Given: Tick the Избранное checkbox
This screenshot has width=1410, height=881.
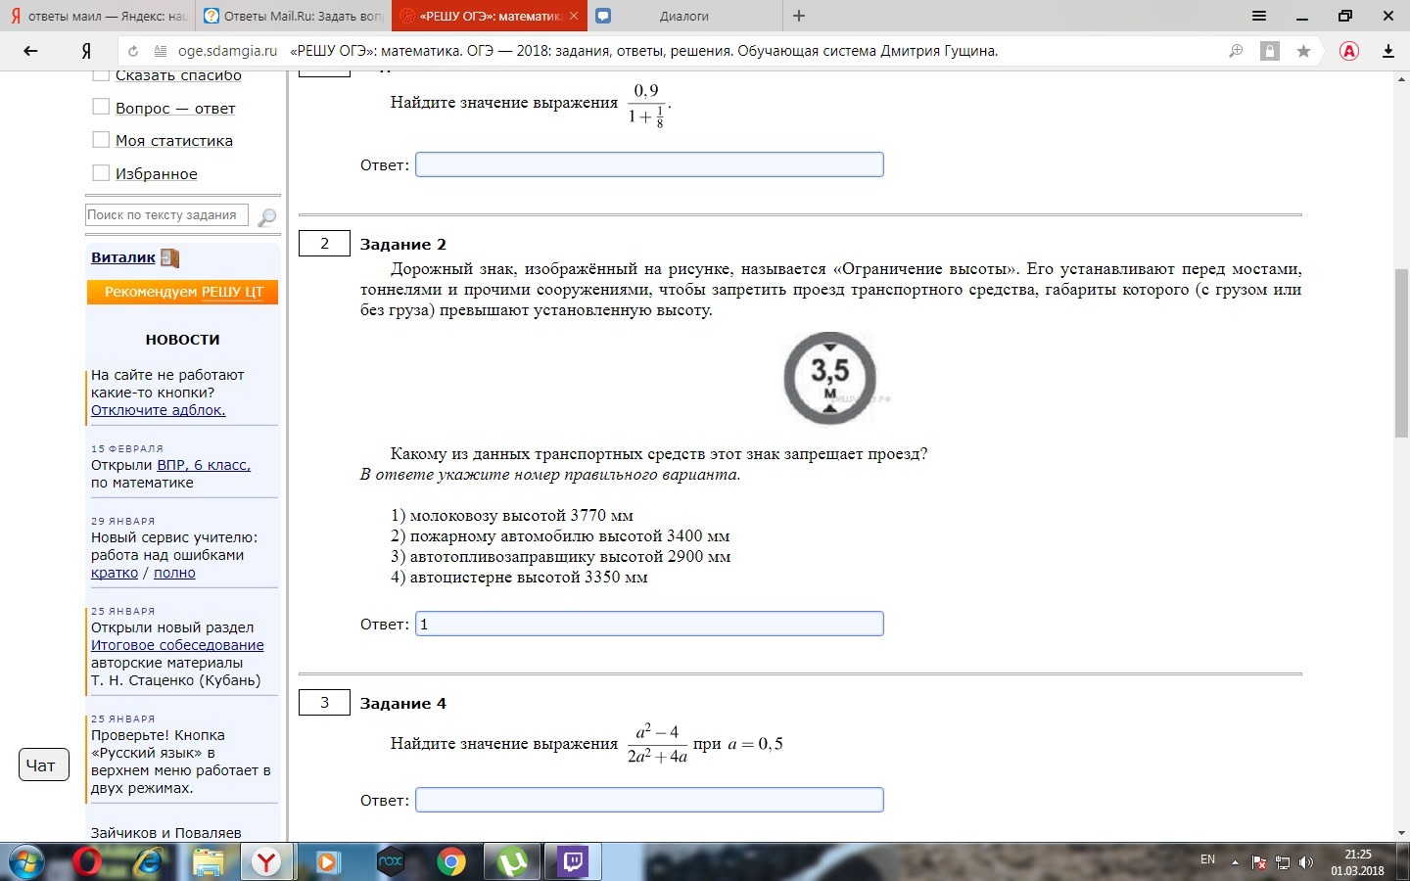Looking at the screenshot, I should point(101,171).
